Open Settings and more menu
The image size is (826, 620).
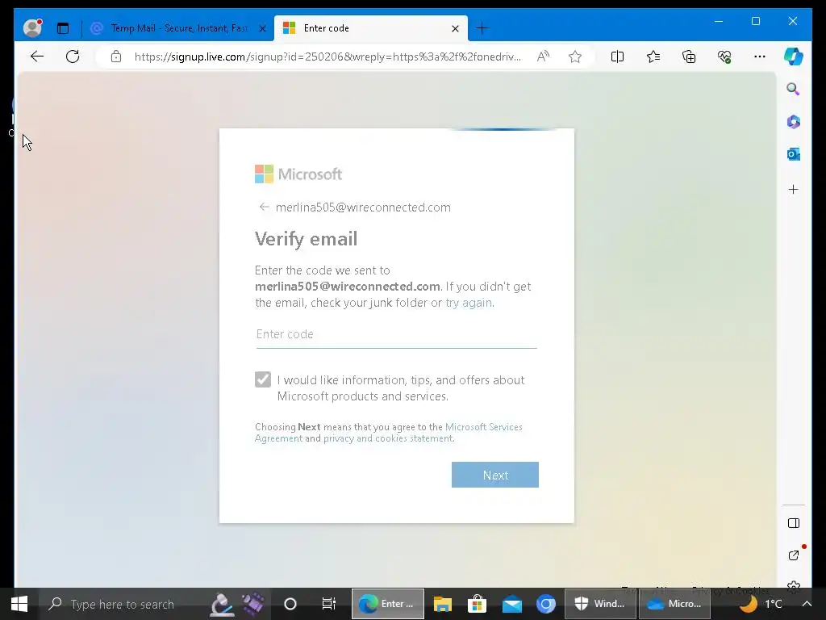[x=760, y=57]
